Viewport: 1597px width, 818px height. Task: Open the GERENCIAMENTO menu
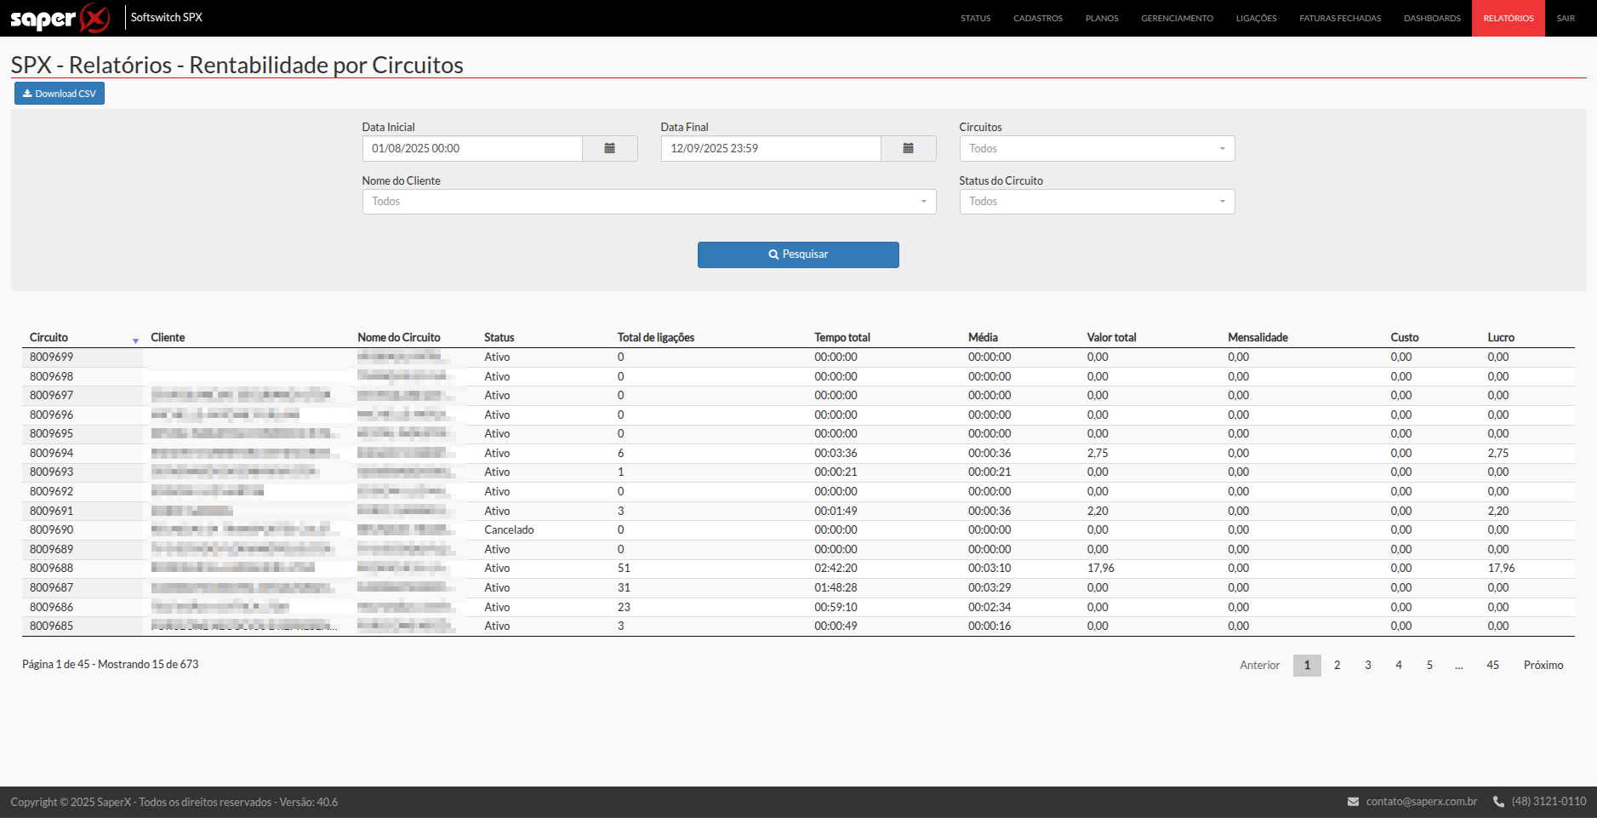tap(1177, 18)
